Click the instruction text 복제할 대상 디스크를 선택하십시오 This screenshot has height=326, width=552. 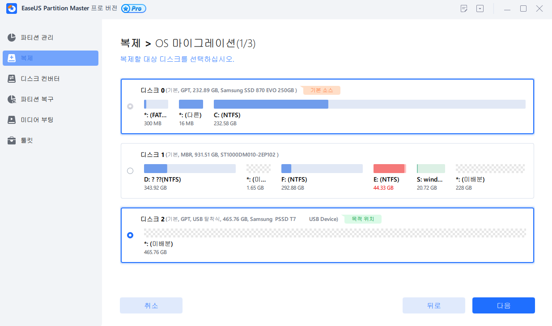(177, 59)
